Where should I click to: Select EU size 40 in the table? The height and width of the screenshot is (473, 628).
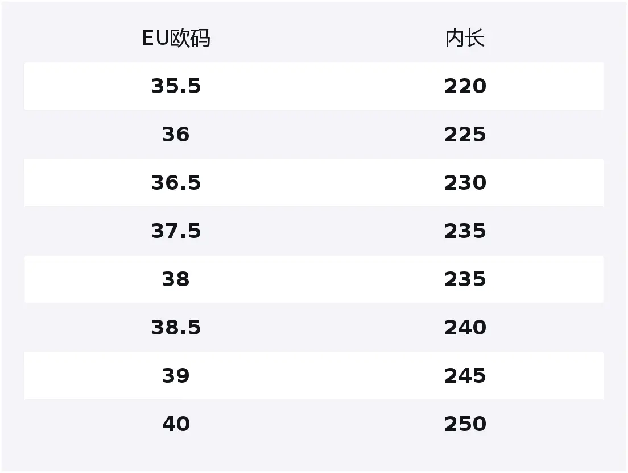click(x=176, y=424)
